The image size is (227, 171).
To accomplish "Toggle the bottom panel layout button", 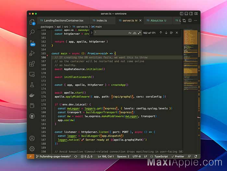I will [186, 14].
